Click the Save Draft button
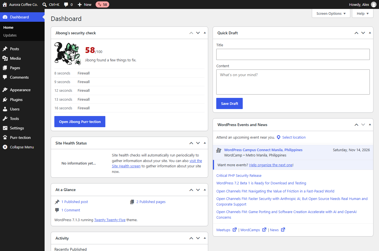Screen dimensions: 379x251 pyautogui.click(x=229, y=103)
